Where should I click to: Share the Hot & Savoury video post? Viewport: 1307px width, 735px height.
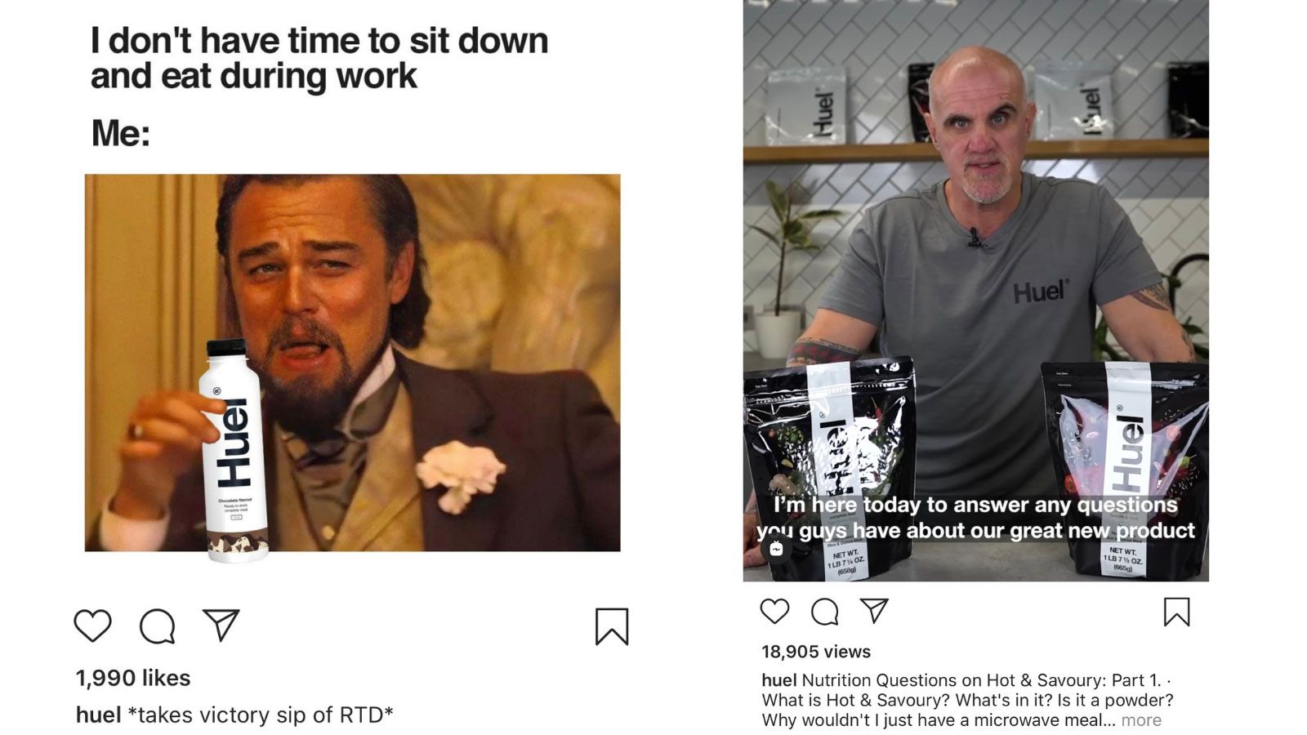point(874,610)
